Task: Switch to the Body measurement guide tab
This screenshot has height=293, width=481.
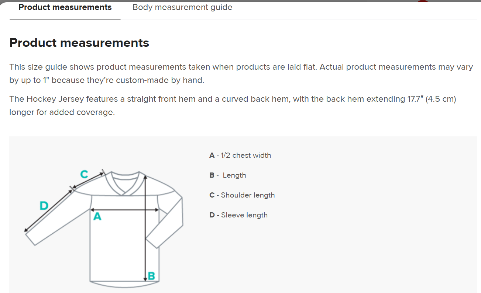Action: pos(182,7)
